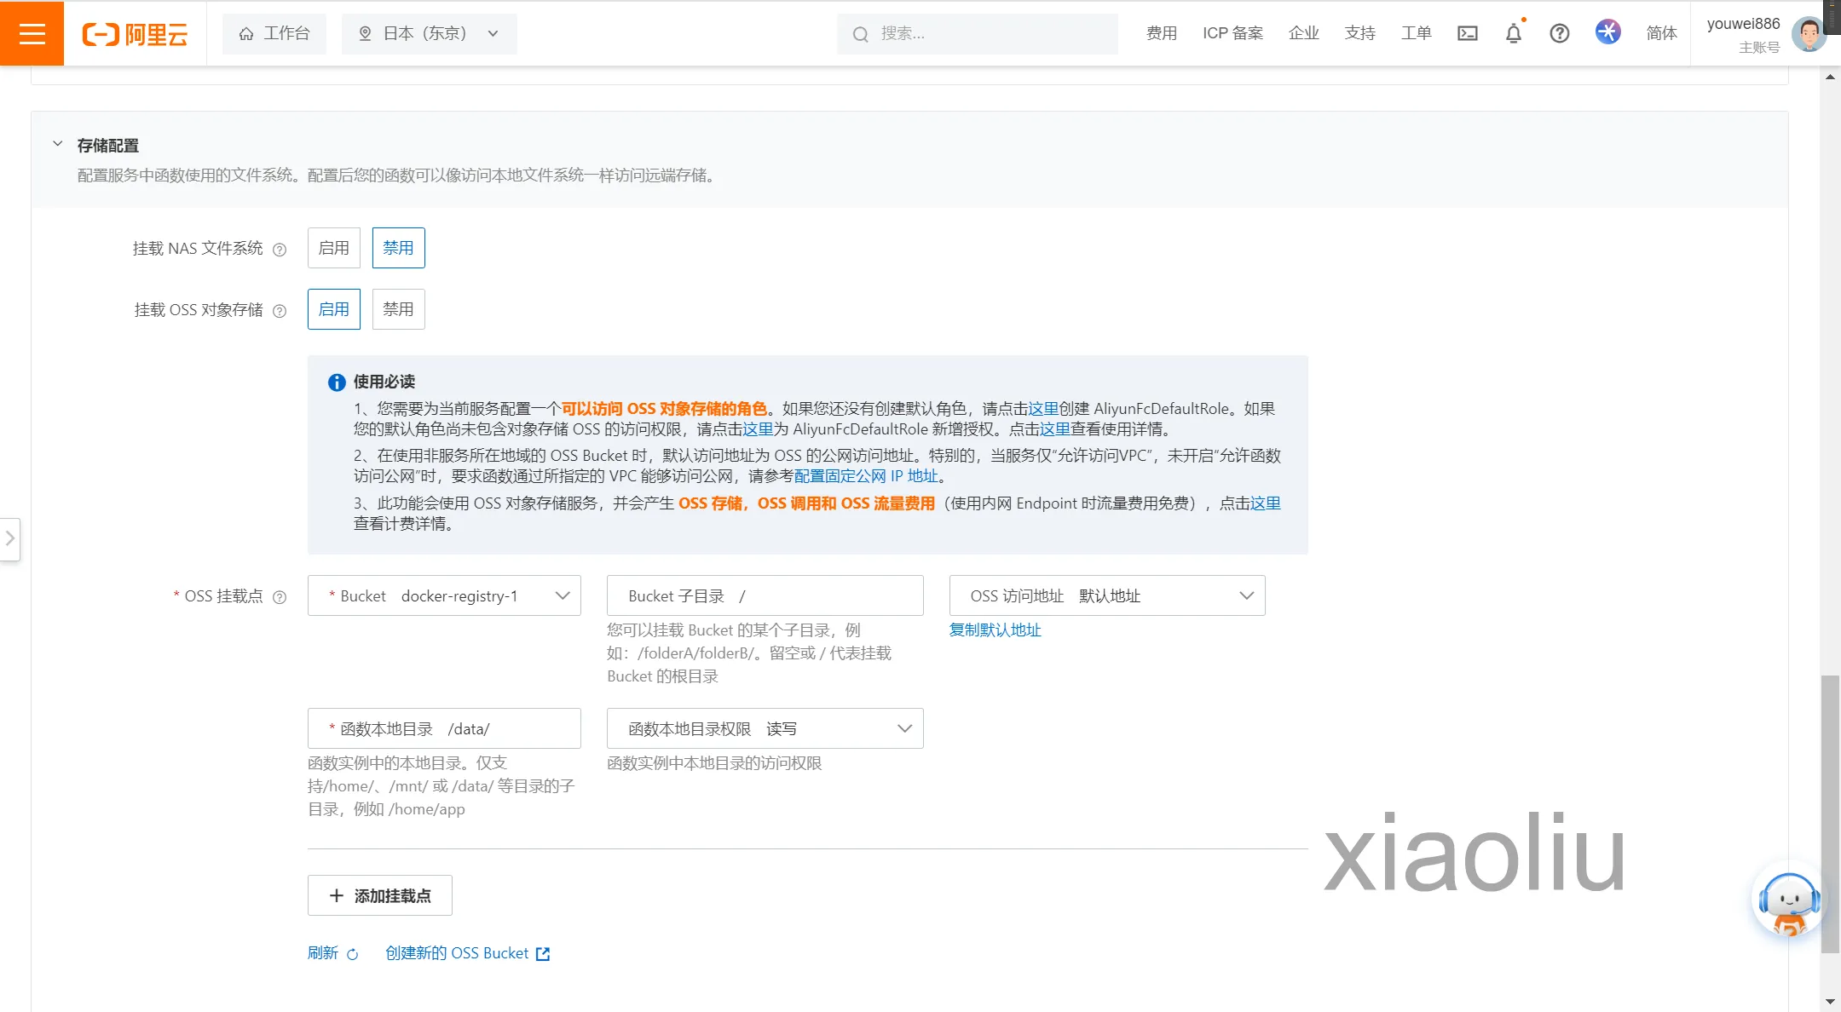1841x1012 pixels.
Task: Disable NAS file system mount
Action: point(398,248)
